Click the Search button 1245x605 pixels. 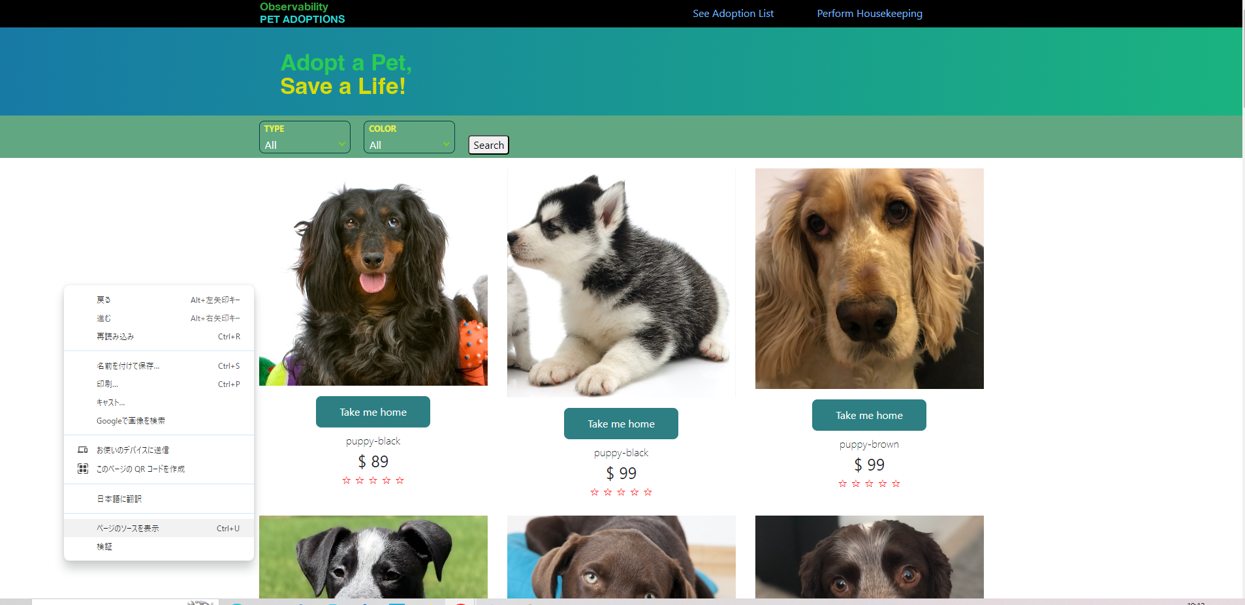(488, 145)
